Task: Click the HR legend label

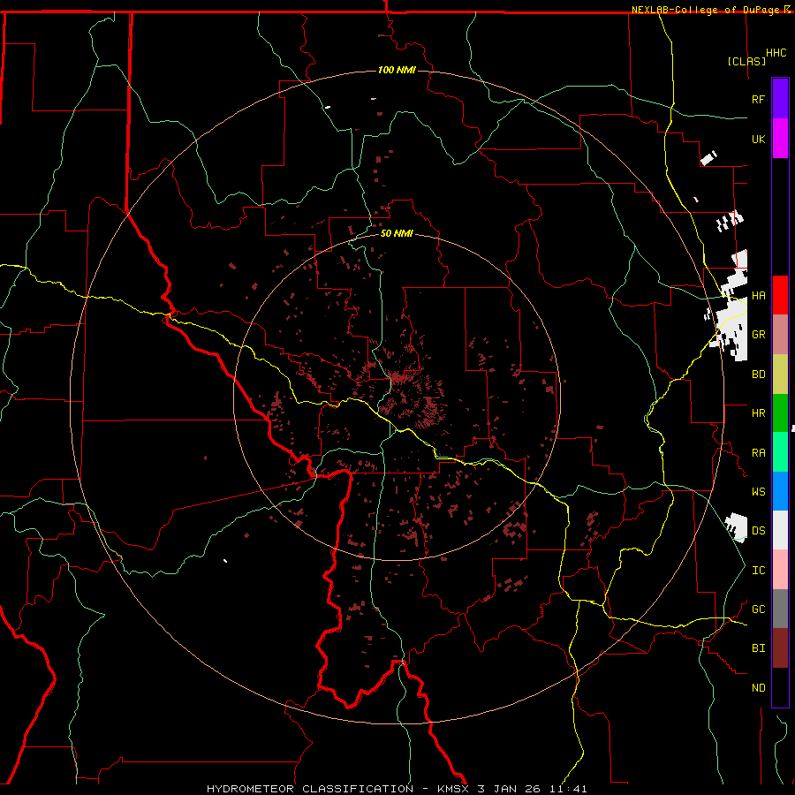Action: [x=758, y=413]
